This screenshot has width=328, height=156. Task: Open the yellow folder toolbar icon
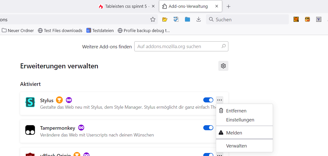point(165,19)
